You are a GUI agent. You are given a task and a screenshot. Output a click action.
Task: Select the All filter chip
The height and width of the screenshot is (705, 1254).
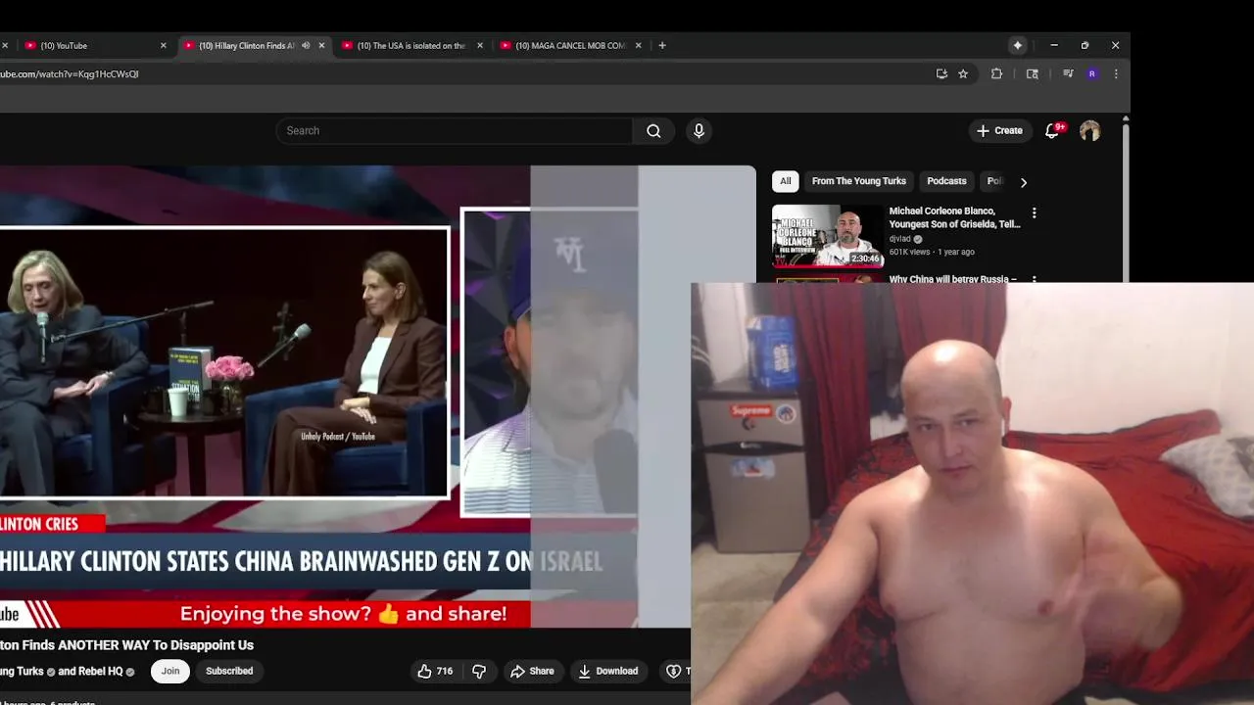point(785,181)
